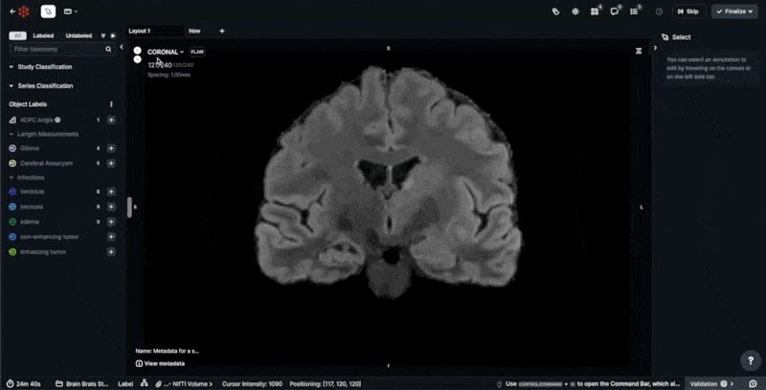The image size is (766, 390).
Task: Go to previous slice up arrow
Action: coord(138,51)
